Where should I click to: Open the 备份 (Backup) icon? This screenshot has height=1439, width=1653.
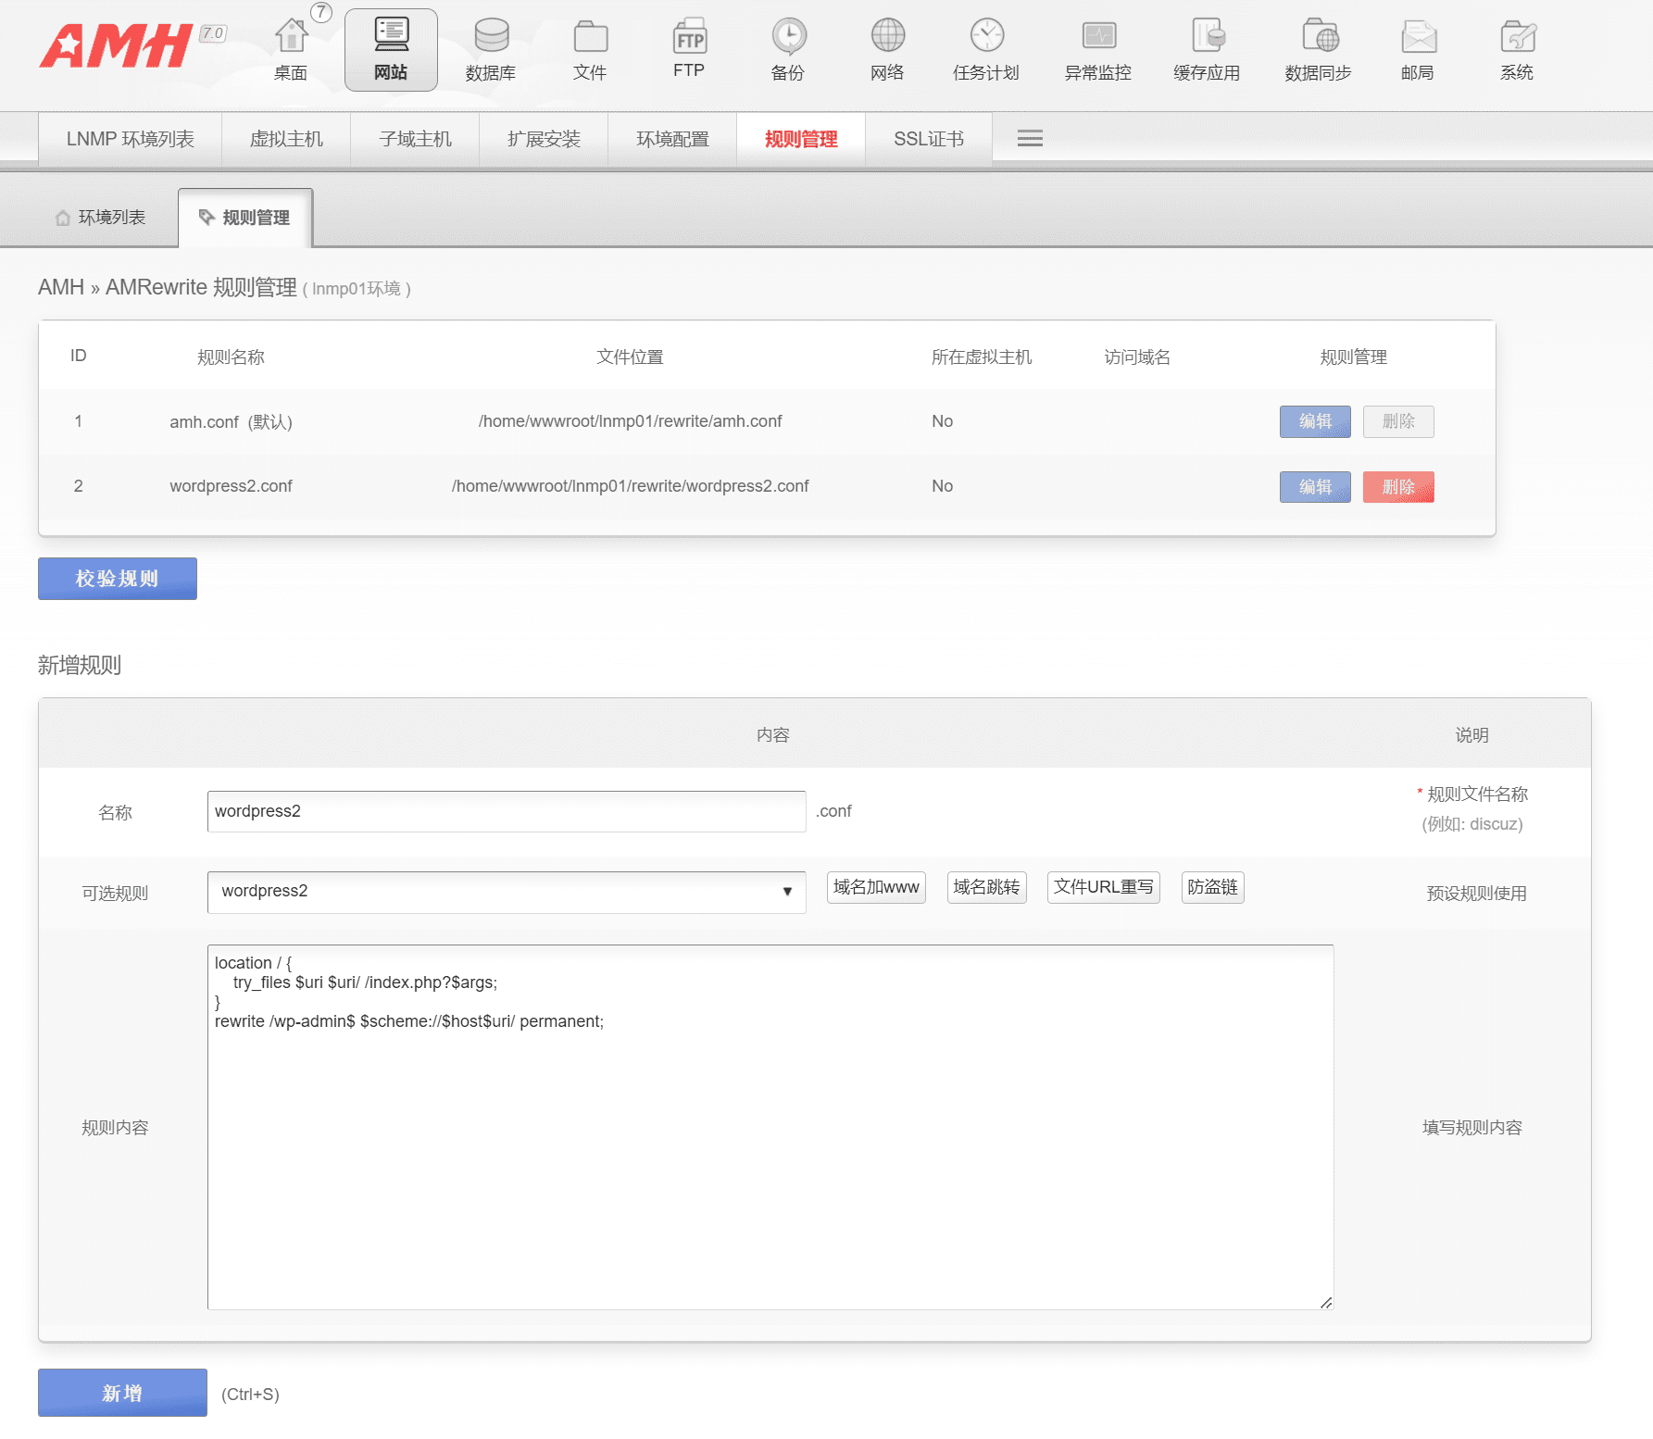[x=788, y=48]
